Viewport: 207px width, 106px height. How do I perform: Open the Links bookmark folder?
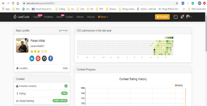[80, 9]
